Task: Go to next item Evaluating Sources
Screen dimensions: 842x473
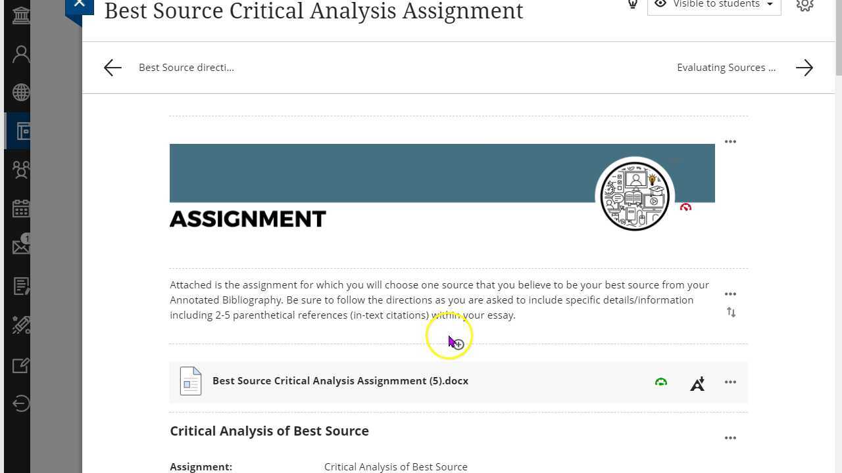Action: (804, 68)
